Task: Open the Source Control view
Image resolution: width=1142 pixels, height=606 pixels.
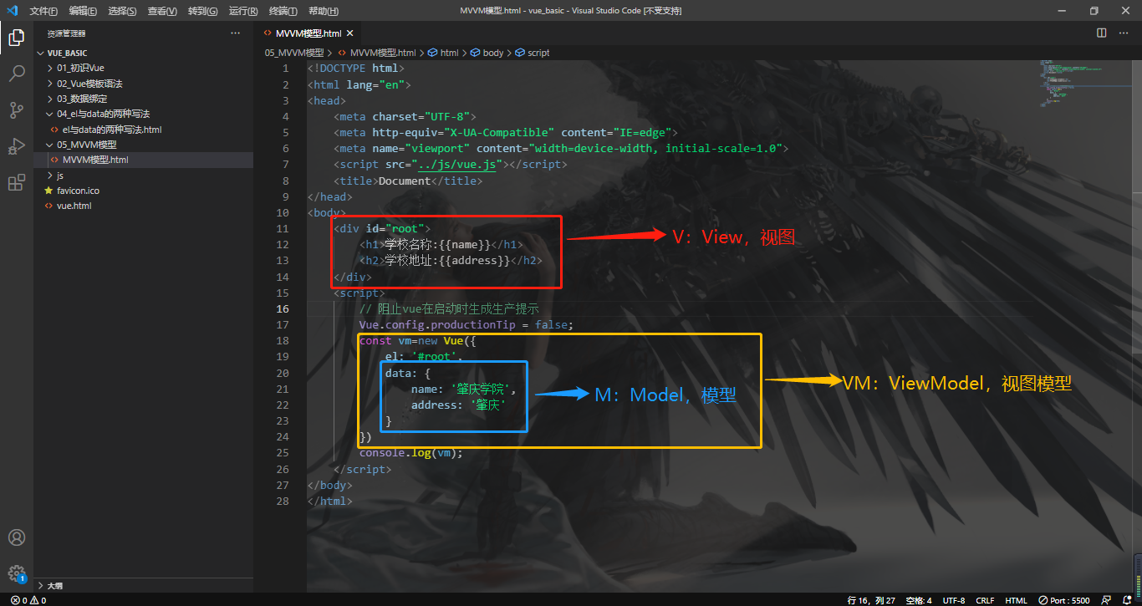Action: coord(16,110)
